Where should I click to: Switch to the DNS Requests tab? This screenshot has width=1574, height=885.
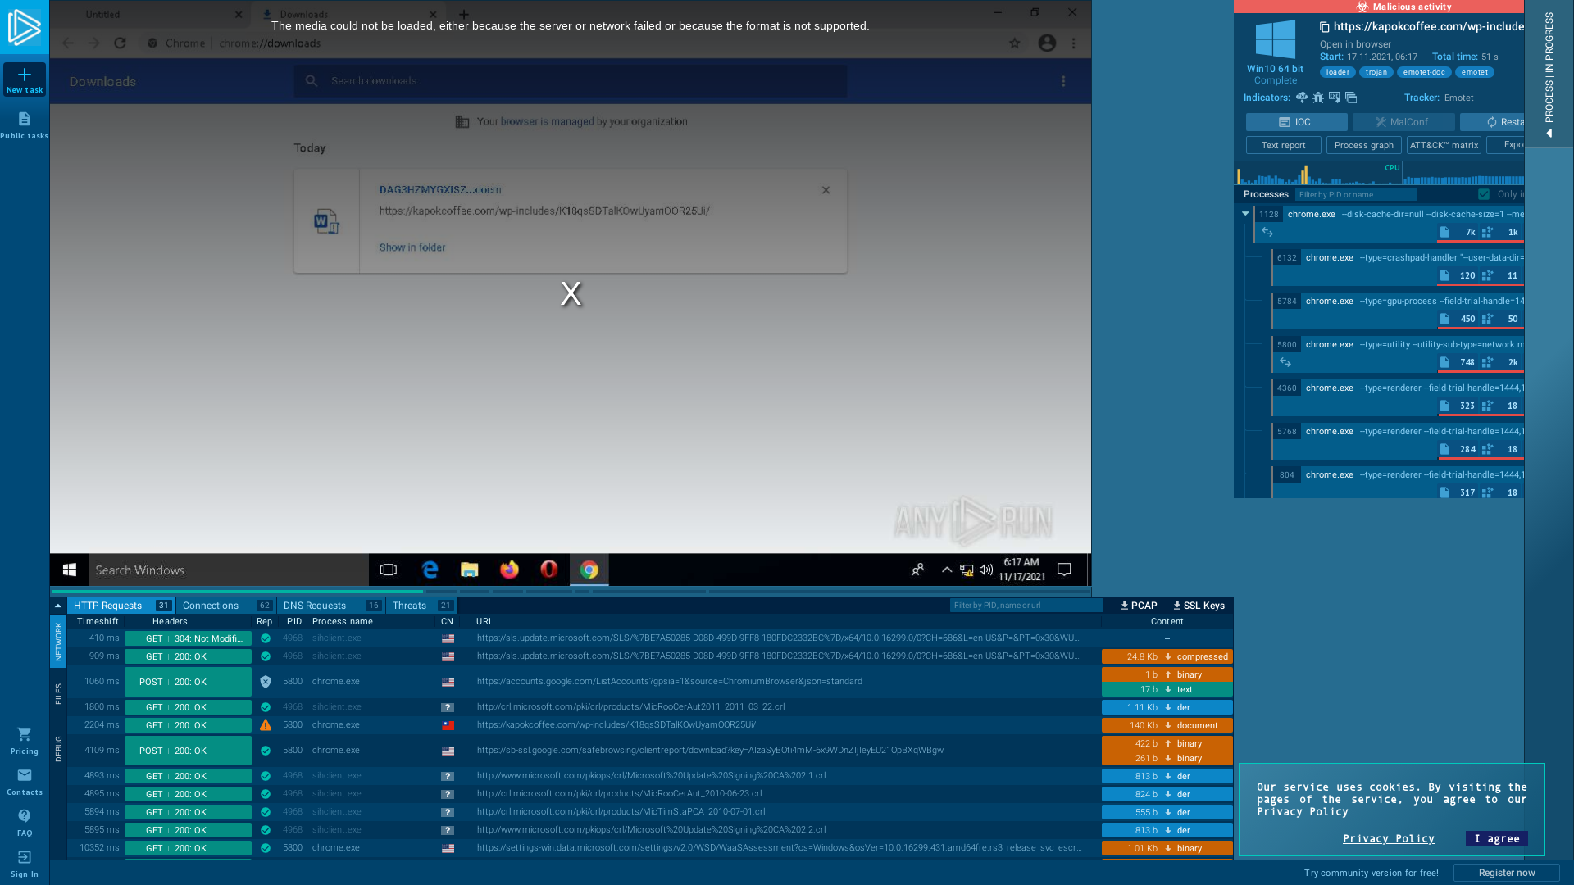[x=331, y=606]
